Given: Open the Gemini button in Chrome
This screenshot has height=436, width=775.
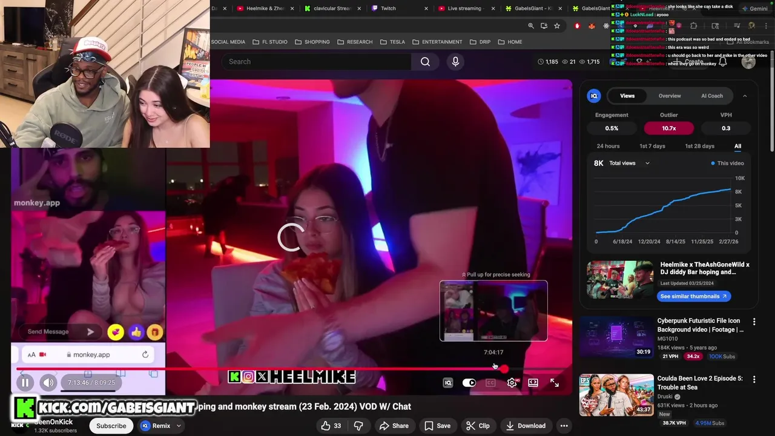Looking at the screenshot, I should tap(754, 8).
